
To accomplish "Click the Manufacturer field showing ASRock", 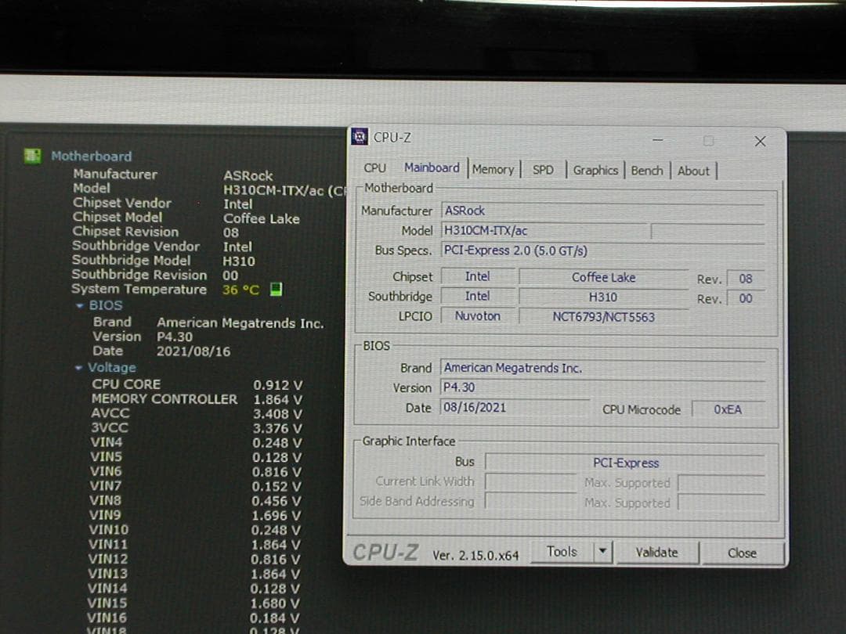I will point(548,210).
